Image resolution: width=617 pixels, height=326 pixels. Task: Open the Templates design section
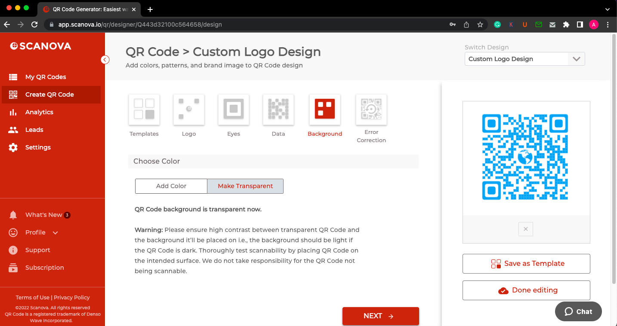[144, 110]
